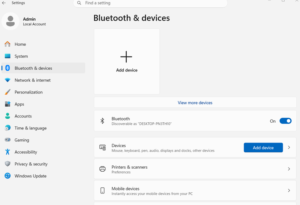
Task: Open Mobile devices chevron
Action: pyautogui.click(x=289, y=190)
